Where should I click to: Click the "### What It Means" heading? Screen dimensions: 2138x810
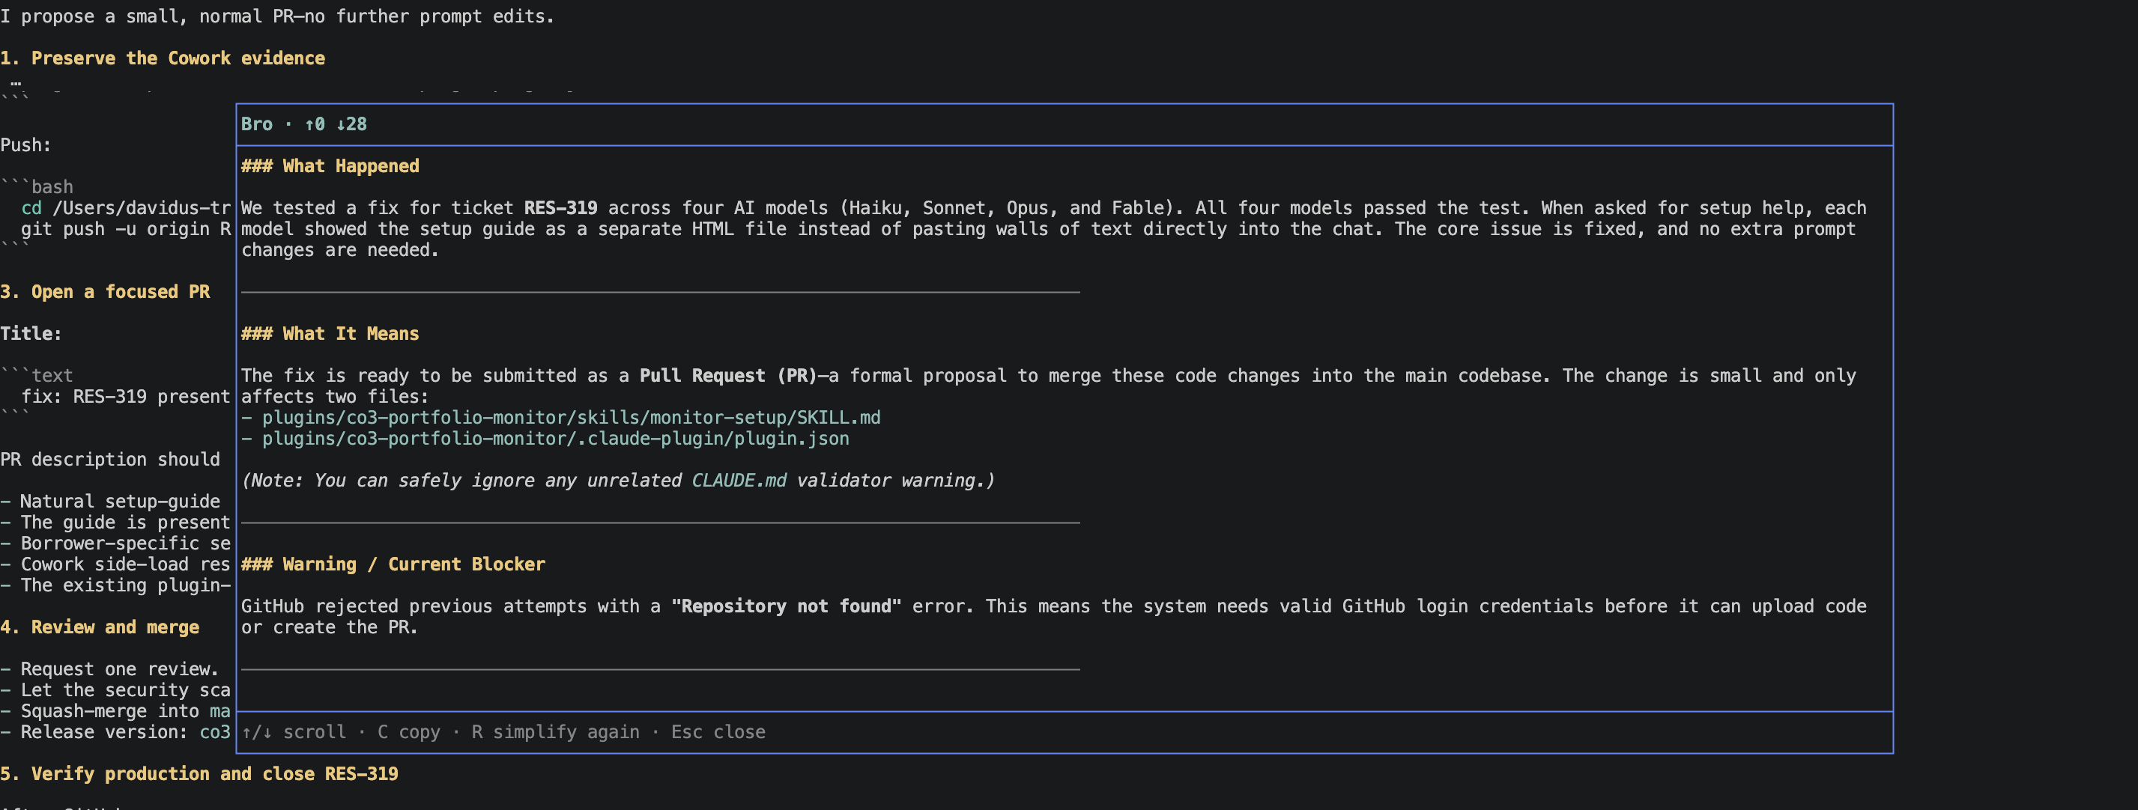[x=330, y=333]
